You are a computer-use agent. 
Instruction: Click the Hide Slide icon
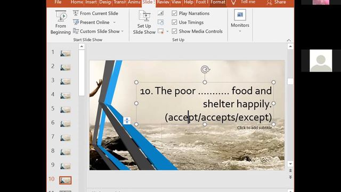(x=161, y=13)
